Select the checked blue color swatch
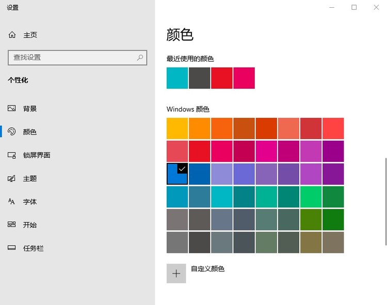 pos(177,174)
